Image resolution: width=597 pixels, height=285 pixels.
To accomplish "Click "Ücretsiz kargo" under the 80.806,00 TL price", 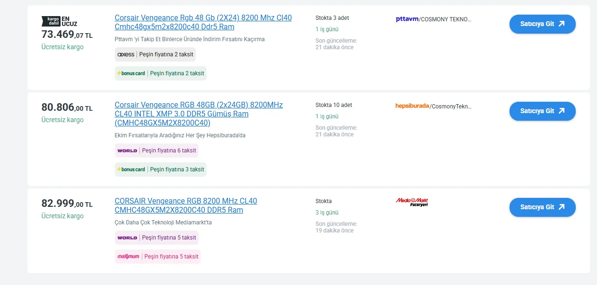I will click(x=62, y=120).
